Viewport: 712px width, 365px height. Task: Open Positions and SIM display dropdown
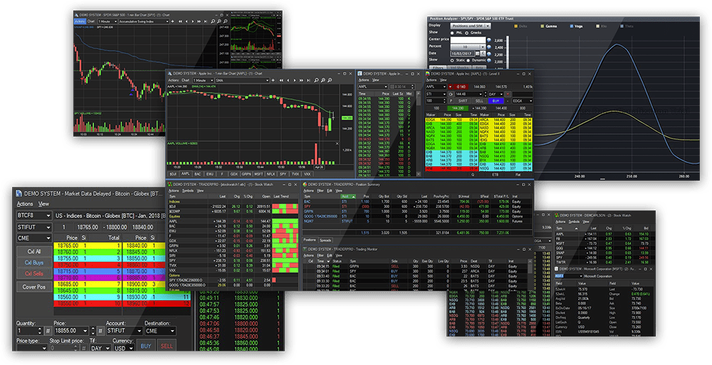click(x=471, y=26)
